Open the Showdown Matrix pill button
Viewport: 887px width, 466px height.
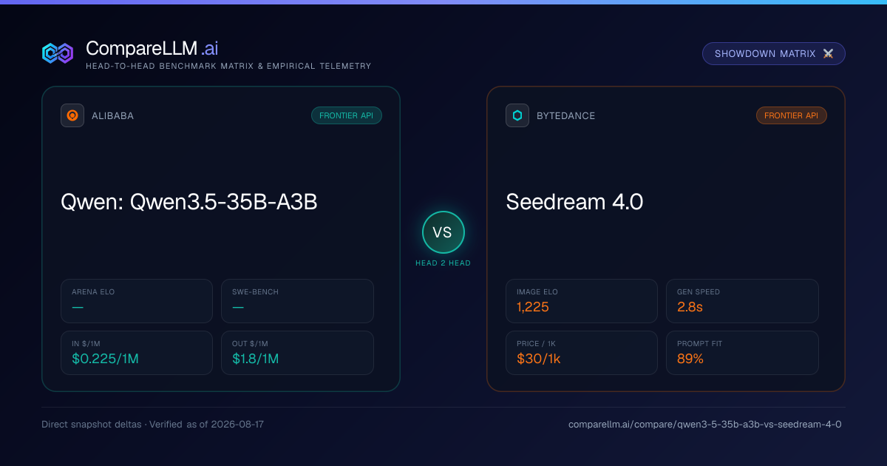pyautogui.click(x=773, y=54)
